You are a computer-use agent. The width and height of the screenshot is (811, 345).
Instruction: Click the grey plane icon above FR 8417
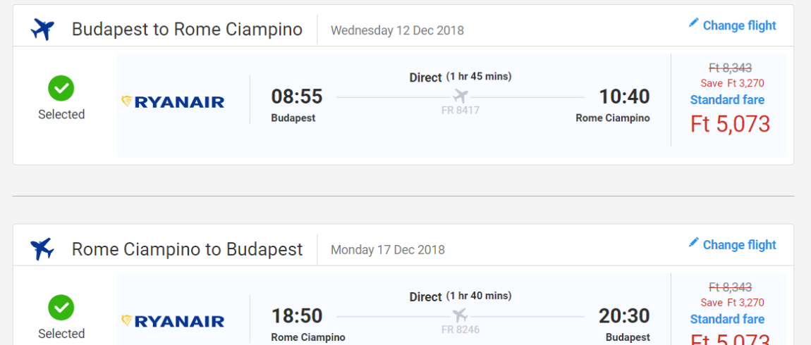coord(461,96)
